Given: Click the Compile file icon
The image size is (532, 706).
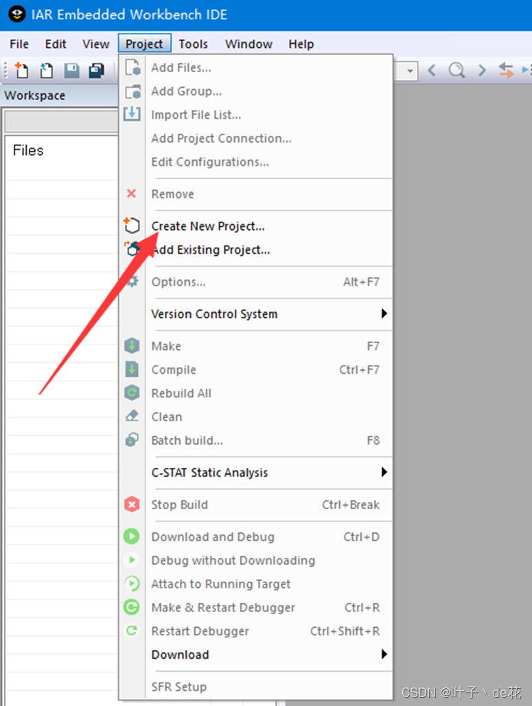Looking at the screenshot, I should pyautogui.click(x=132, y=369).
